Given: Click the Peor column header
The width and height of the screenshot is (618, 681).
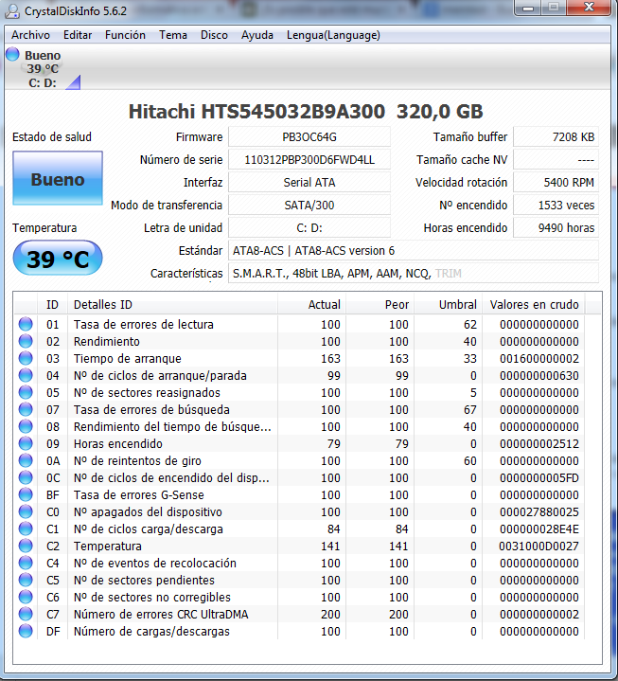Looking at the screenshot, I should (380, 304).
